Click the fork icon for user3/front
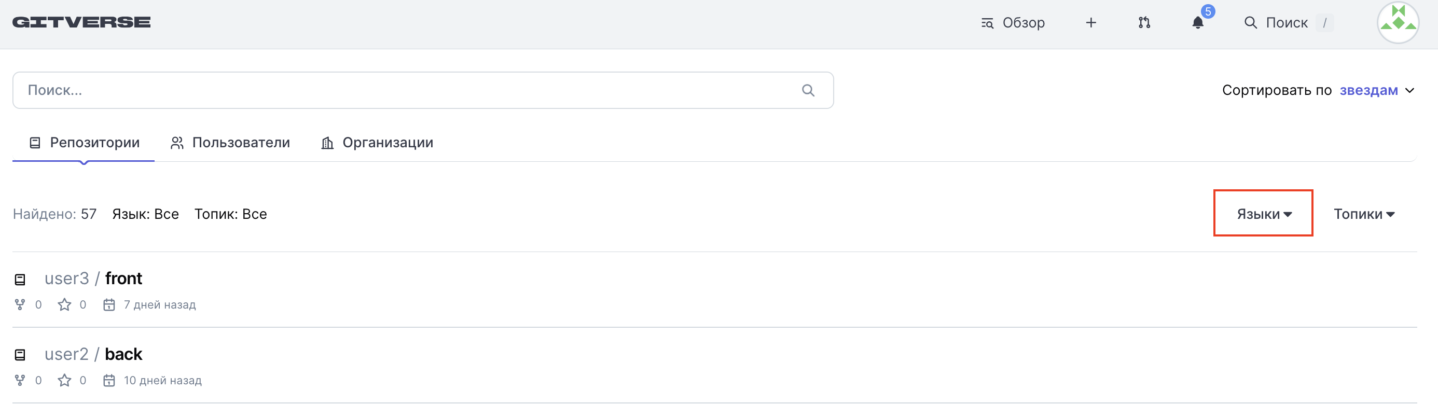 (x=20, y=305)
